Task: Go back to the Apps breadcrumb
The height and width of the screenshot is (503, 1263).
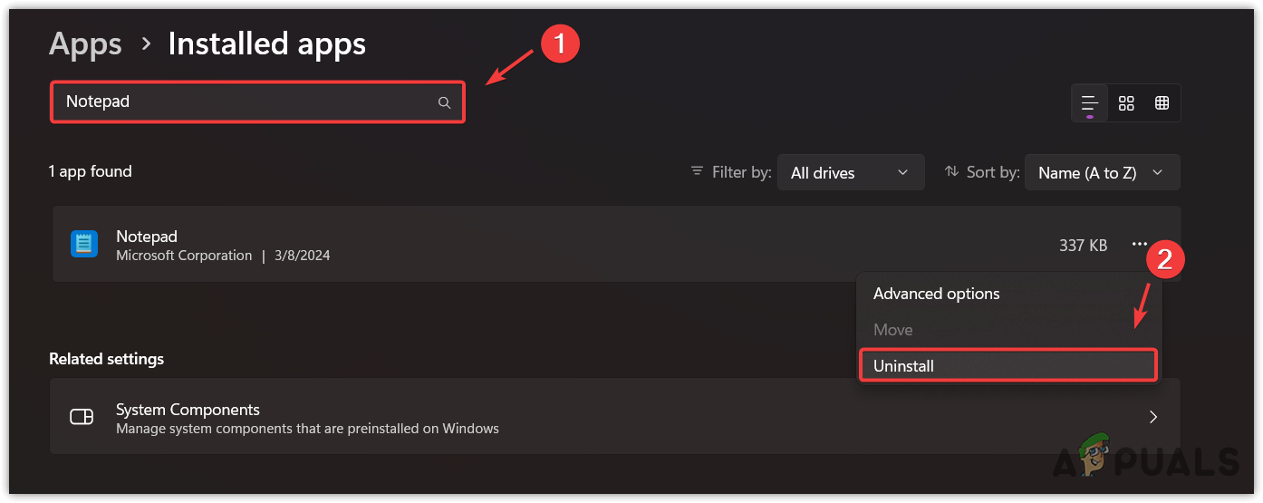Action: click(x=85, y=44)
